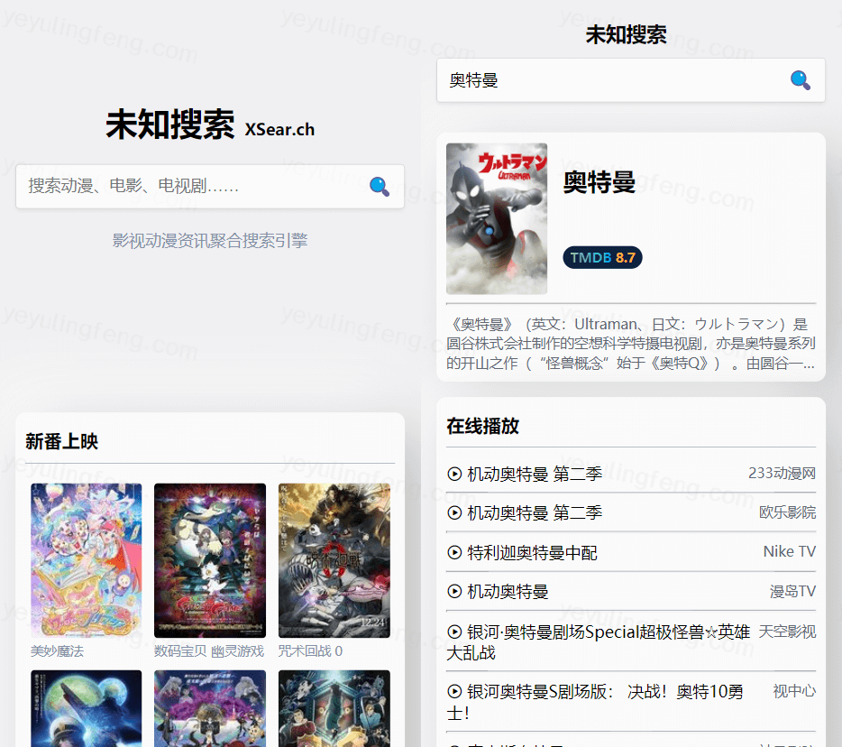This screenshot has width=842, height=747.
Task: Open 机动奥特曼 第二季 from 欧乐影院
Action: pyautogui.click(x=535, y=512)
